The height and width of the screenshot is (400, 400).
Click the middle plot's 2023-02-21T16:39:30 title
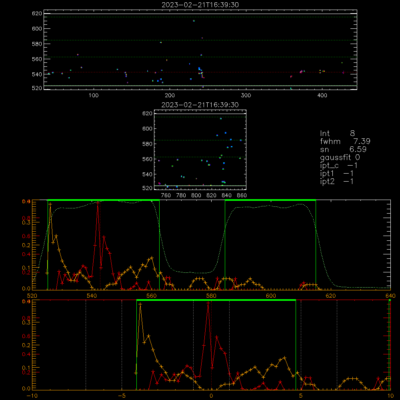(200, 105)
